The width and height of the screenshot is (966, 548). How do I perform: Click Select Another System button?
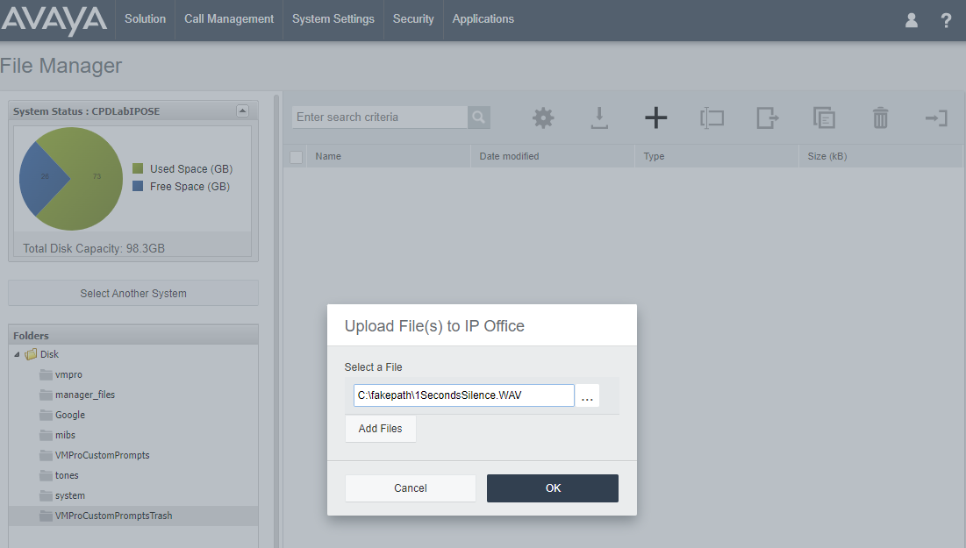coord(133,293)
